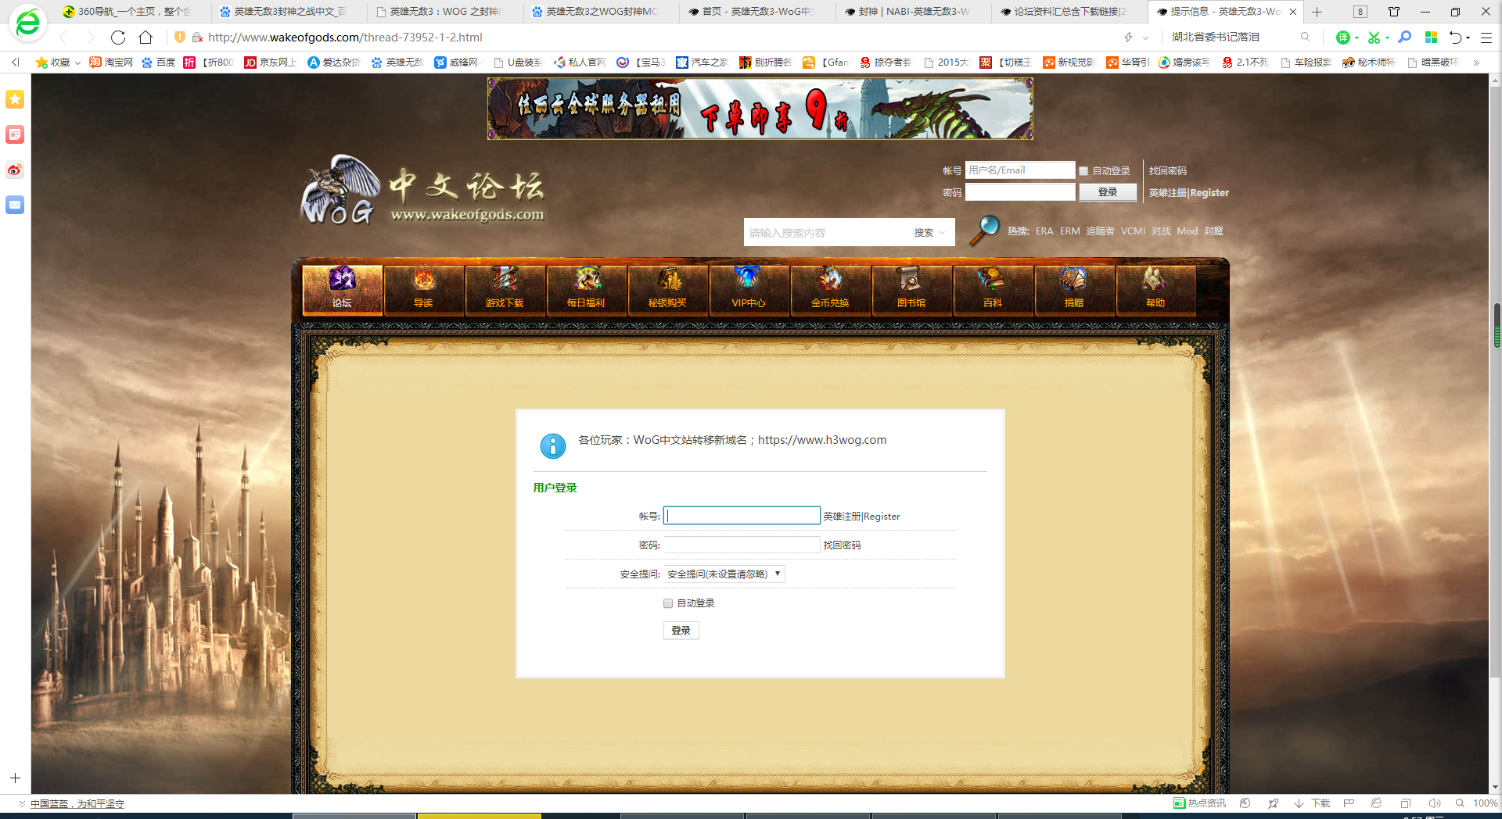
Task: Click the forum search content input box
Action: pos(827,233)
